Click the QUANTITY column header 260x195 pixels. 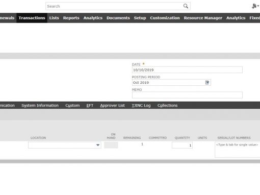182,138
